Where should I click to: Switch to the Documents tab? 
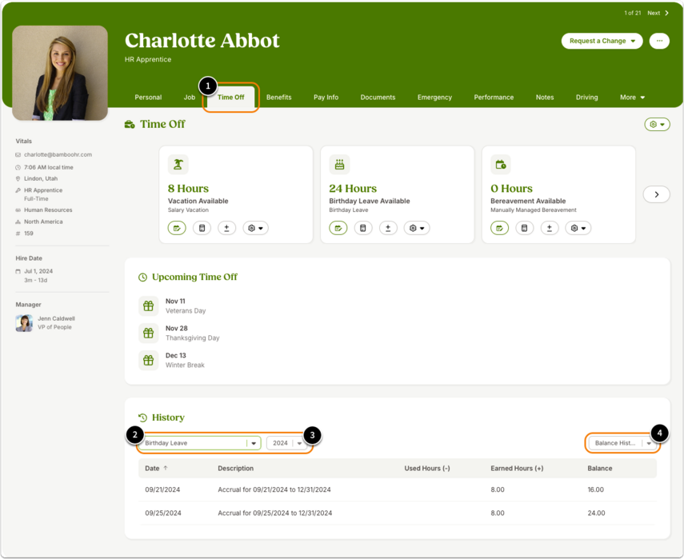click(378, 98)
